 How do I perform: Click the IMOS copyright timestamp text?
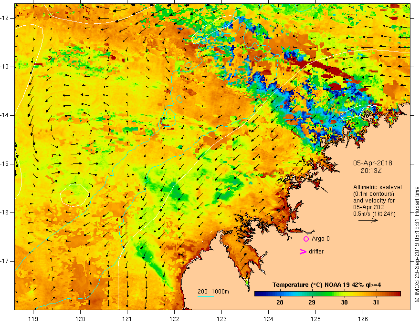pos(417,244)
